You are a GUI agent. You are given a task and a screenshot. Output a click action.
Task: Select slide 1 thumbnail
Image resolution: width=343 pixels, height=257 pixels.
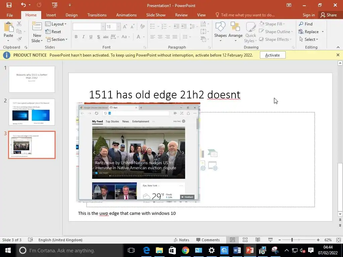pyautogui.click(x=32, y=79)
